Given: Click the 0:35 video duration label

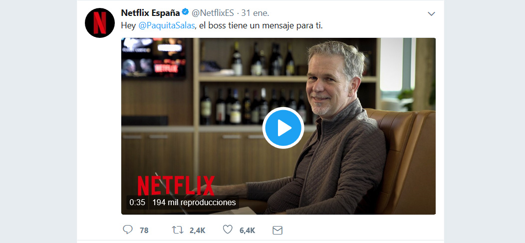Looking at the screenshot, I should pyautogui.click(x=137, y=202).
